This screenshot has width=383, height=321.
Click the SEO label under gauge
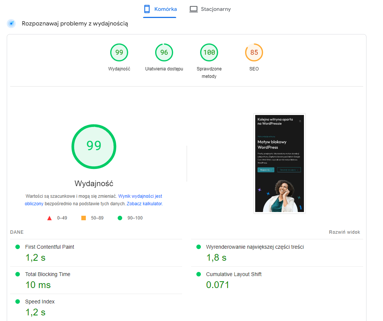pos(254,69)
